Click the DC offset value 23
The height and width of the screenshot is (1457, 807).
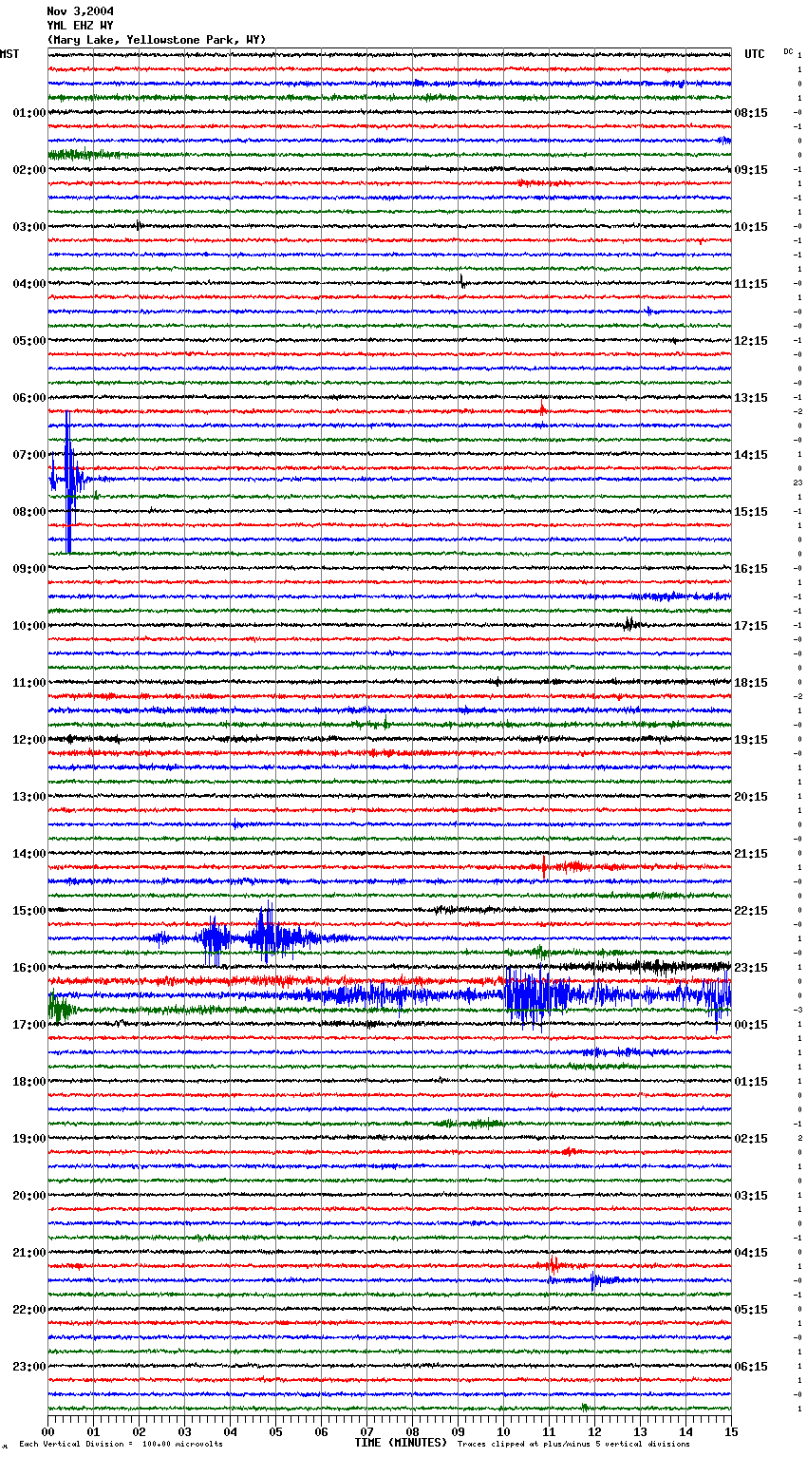click(x=798, y=483)
